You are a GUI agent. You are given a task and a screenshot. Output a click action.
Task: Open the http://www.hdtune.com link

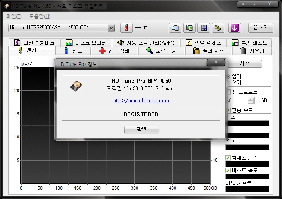141,101
